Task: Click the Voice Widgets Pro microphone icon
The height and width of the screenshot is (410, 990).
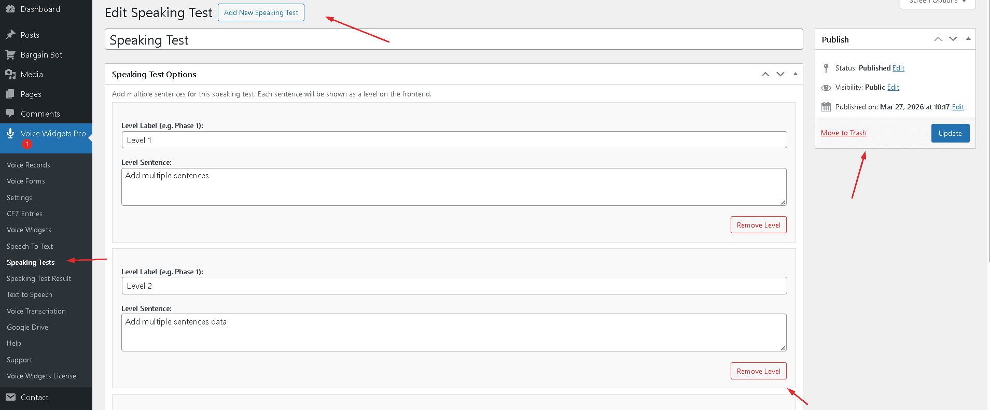Action: pyautogui.click(x=10, y=133)
